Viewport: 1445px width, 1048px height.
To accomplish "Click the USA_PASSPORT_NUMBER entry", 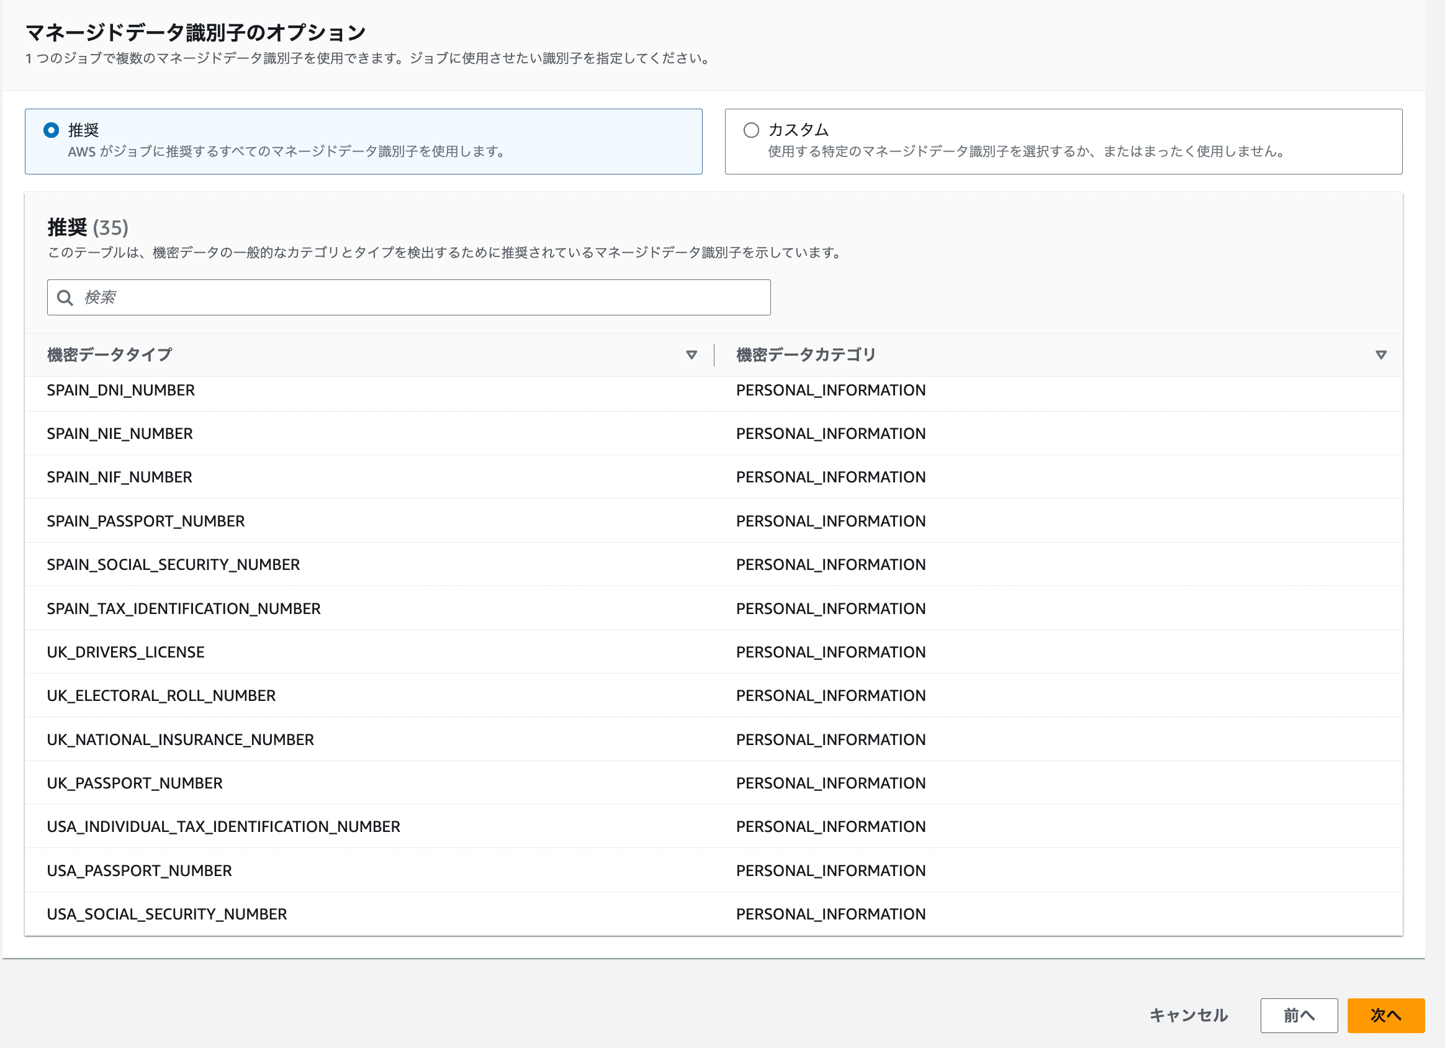I will pyautogui.click(x=140, y=871).
